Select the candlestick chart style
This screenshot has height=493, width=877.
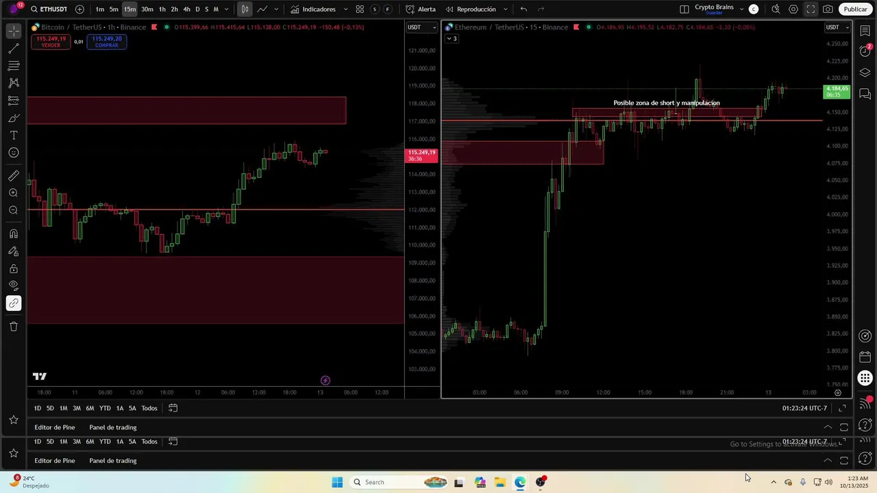pyautogui.click(x=245, y=9)
